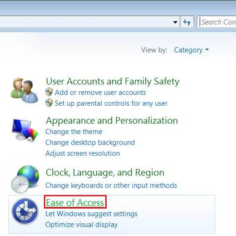Select Let Windows suggest settings

point(92,214)
